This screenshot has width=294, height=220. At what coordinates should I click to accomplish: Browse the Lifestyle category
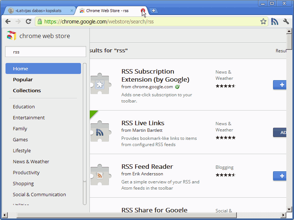tap(22, 150)
